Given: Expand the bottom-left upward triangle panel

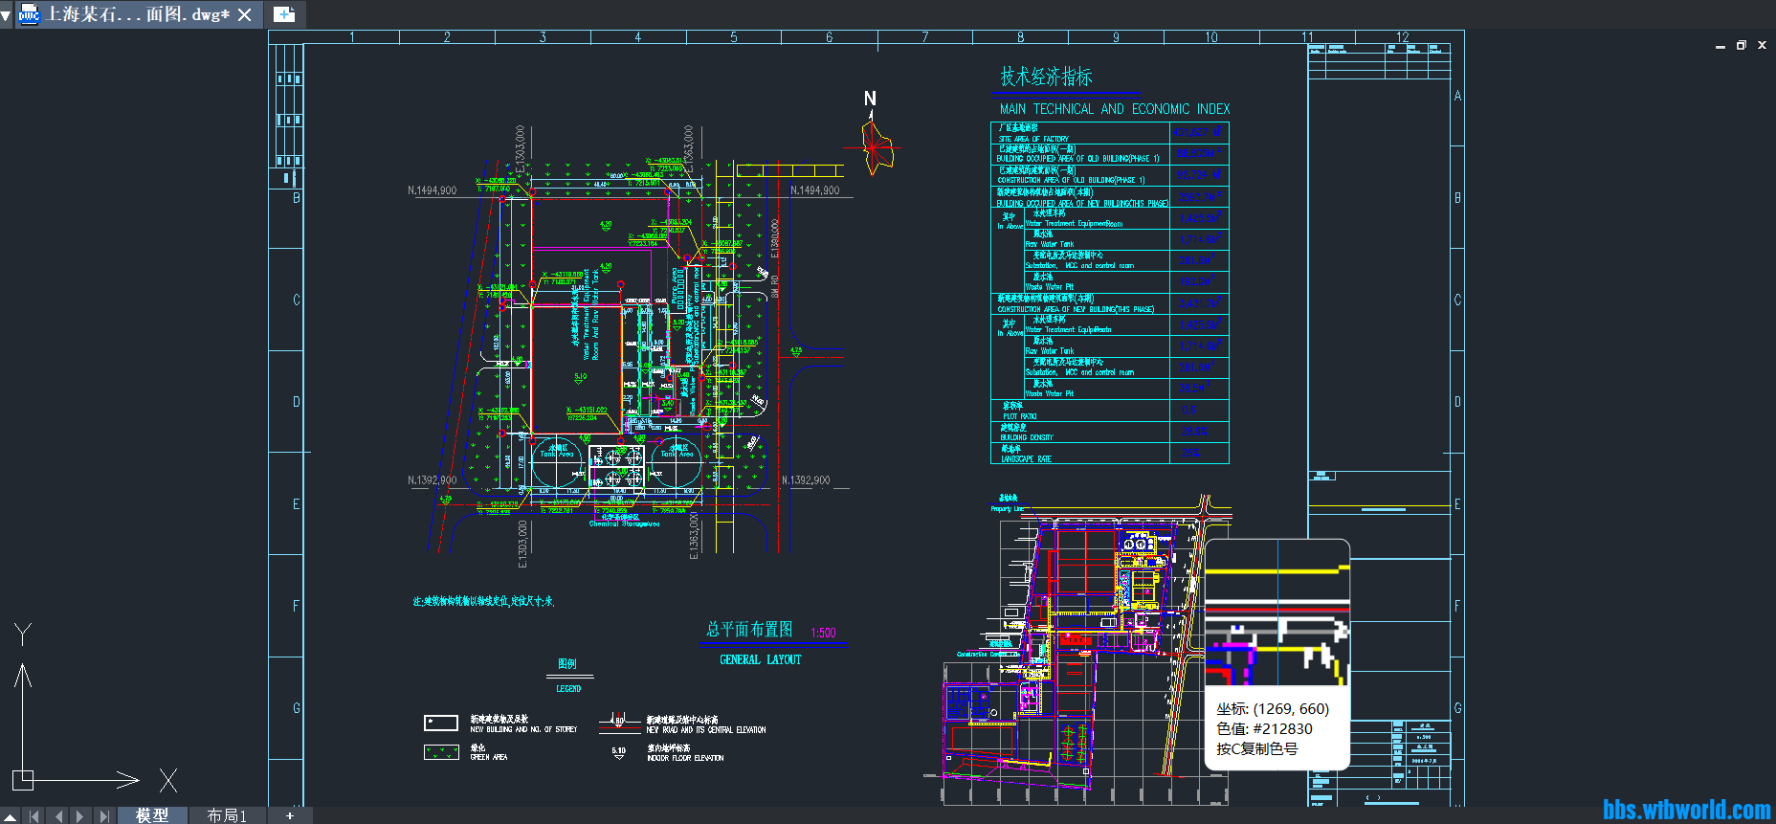Looking at the screenshot, I should point(10,816).
